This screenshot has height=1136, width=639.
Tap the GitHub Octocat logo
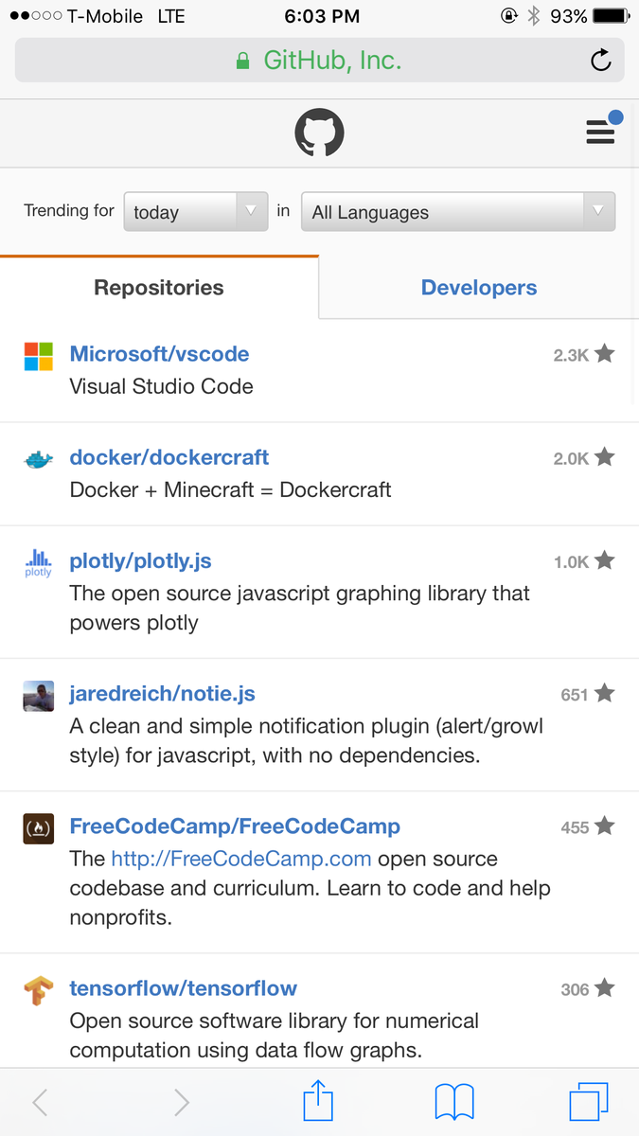coord(319,133)
